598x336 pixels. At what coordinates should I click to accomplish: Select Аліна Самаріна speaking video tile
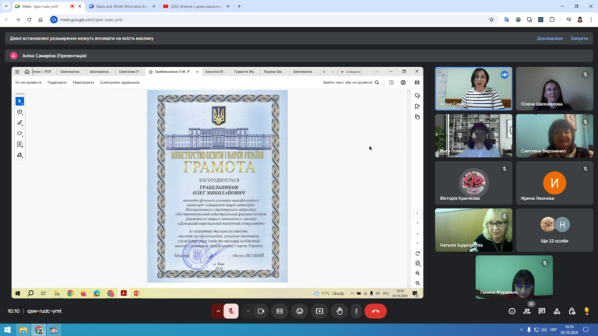click(x=473, y=89)
